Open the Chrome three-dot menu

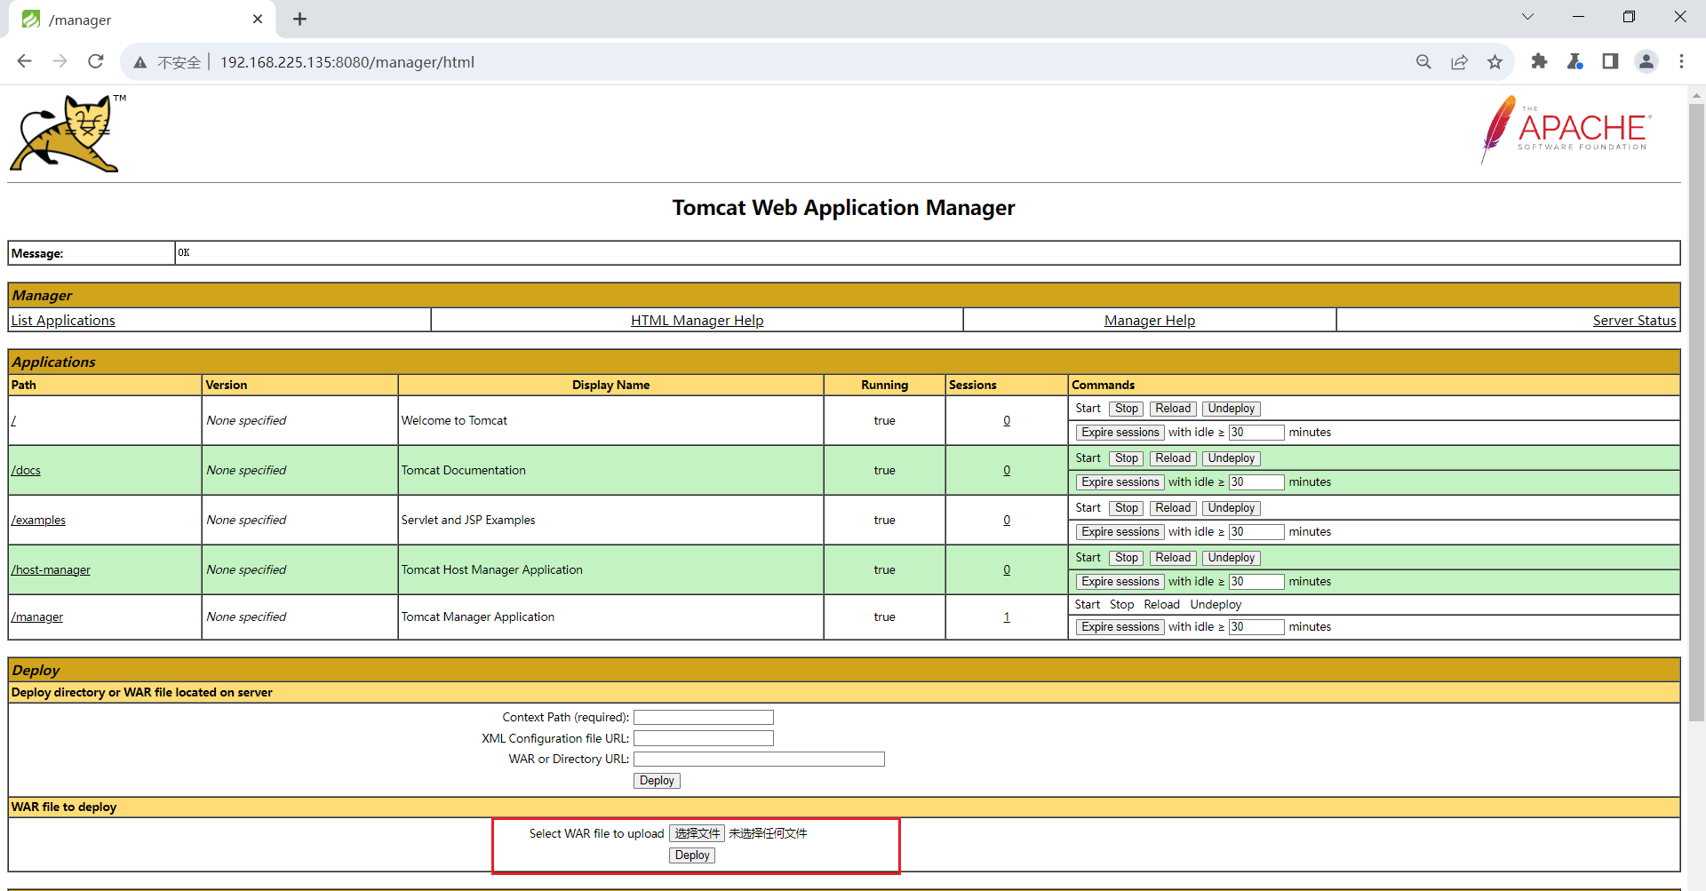(x=1681, y=61)
